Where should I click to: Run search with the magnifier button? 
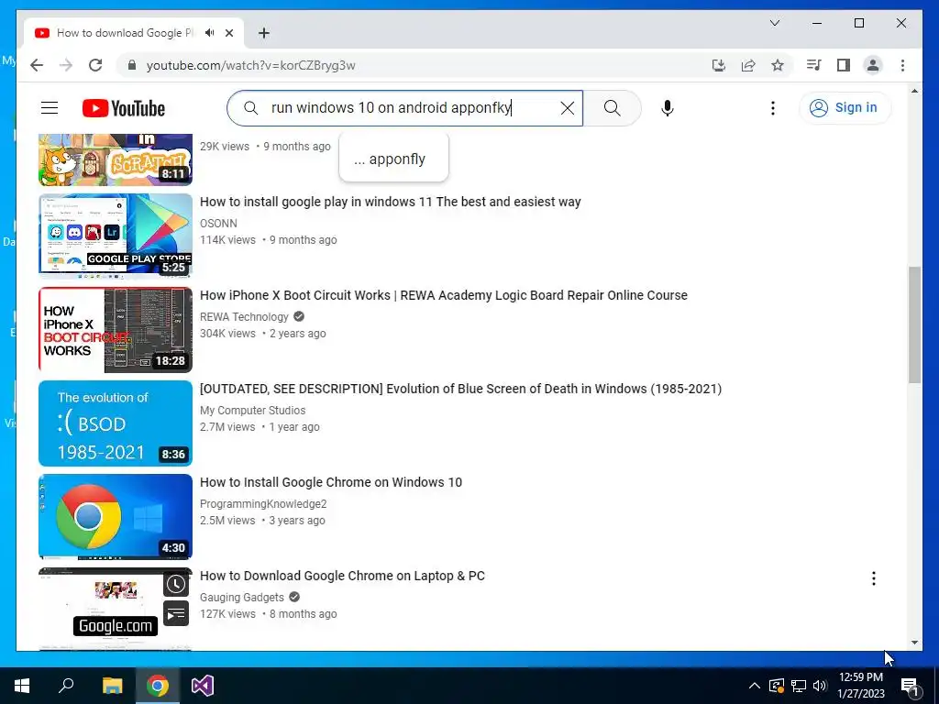[612, 108]
